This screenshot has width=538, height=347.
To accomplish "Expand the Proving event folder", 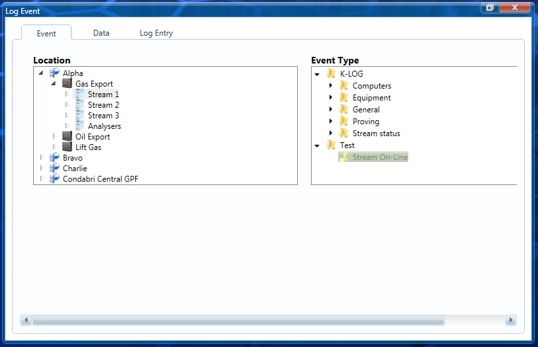I will pyautogui.click(x=330, y=121).
